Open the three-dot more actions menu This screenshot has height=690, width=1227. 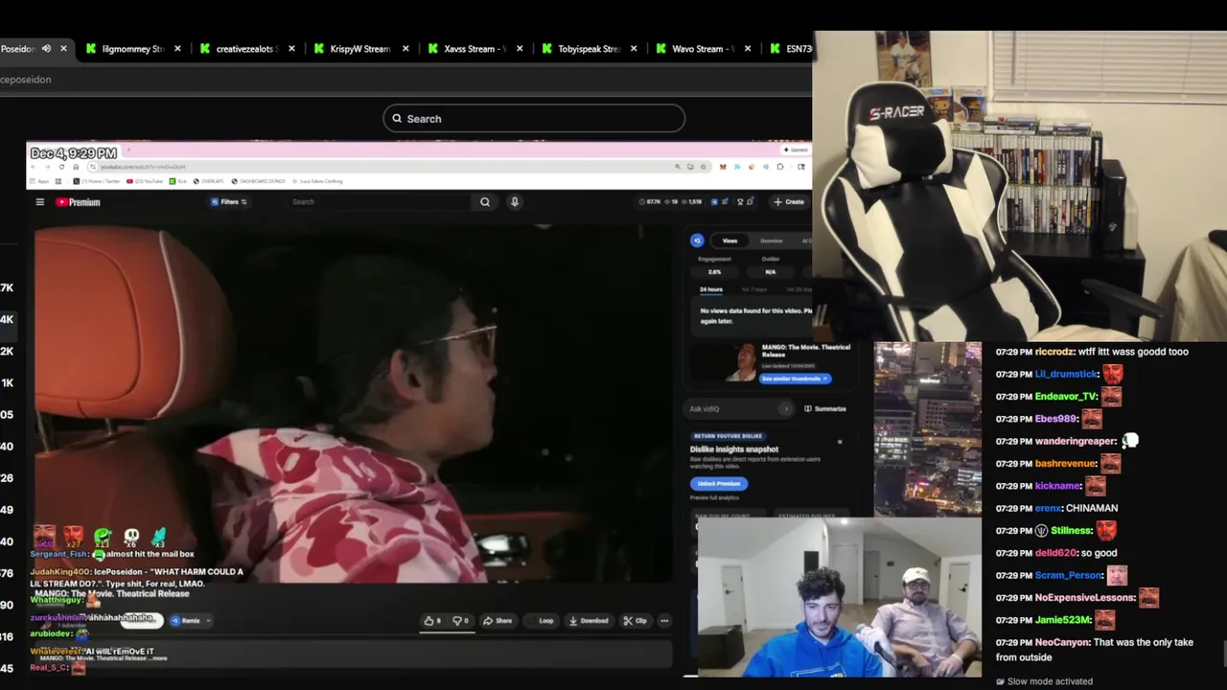pos(664,621)
